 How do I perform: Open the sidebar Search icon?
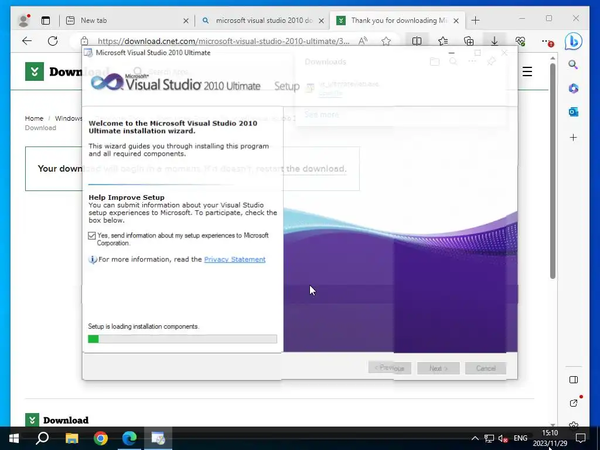click(573, 64)
